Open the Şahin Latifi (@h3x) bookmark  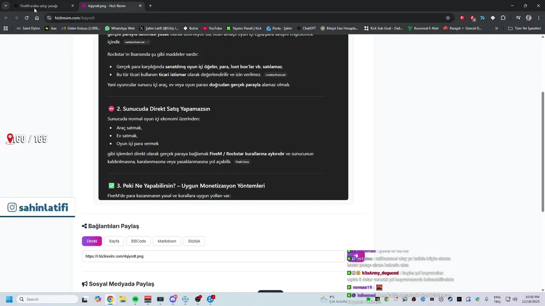point(159,28)
